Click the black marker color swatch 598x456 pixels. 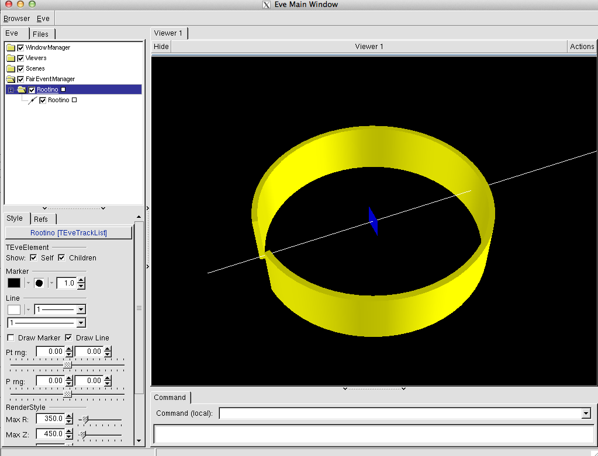[13, 283]
